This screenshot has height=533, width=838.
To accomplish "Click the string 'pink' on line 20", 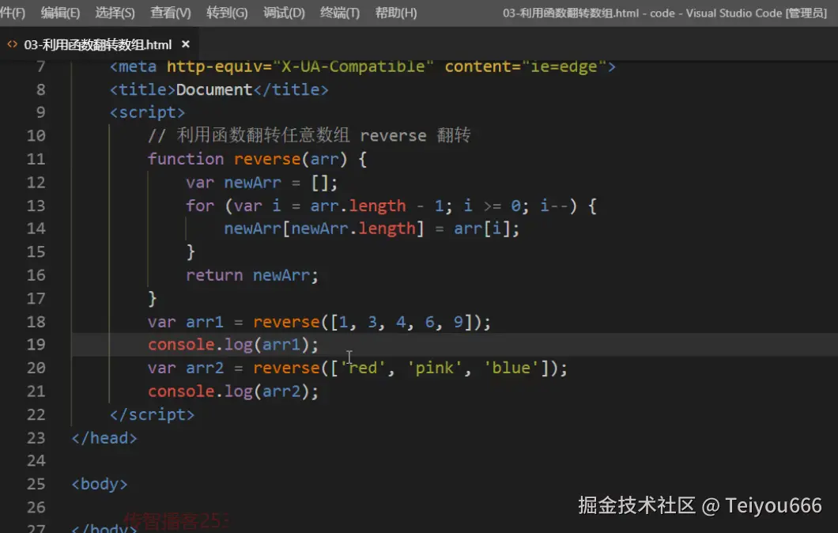I will [435, 369].
